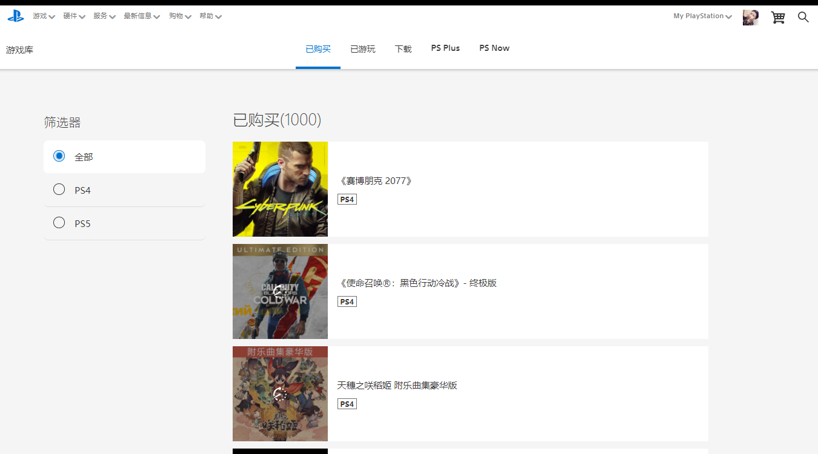Expand the 购物 dropdown menu
The width and height of the screenshot is (818, 454).
[x=181, y=16]
